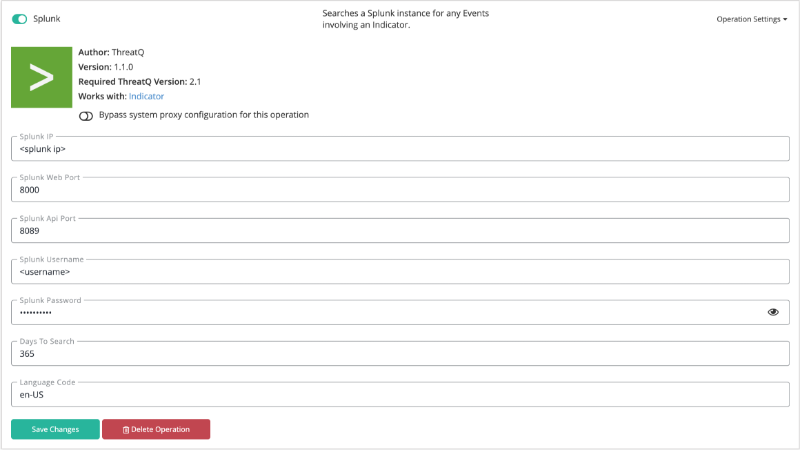This screenshot has height=450, width=800.
Task: Show password with the eye icon
Action: (x=773, y=312)
